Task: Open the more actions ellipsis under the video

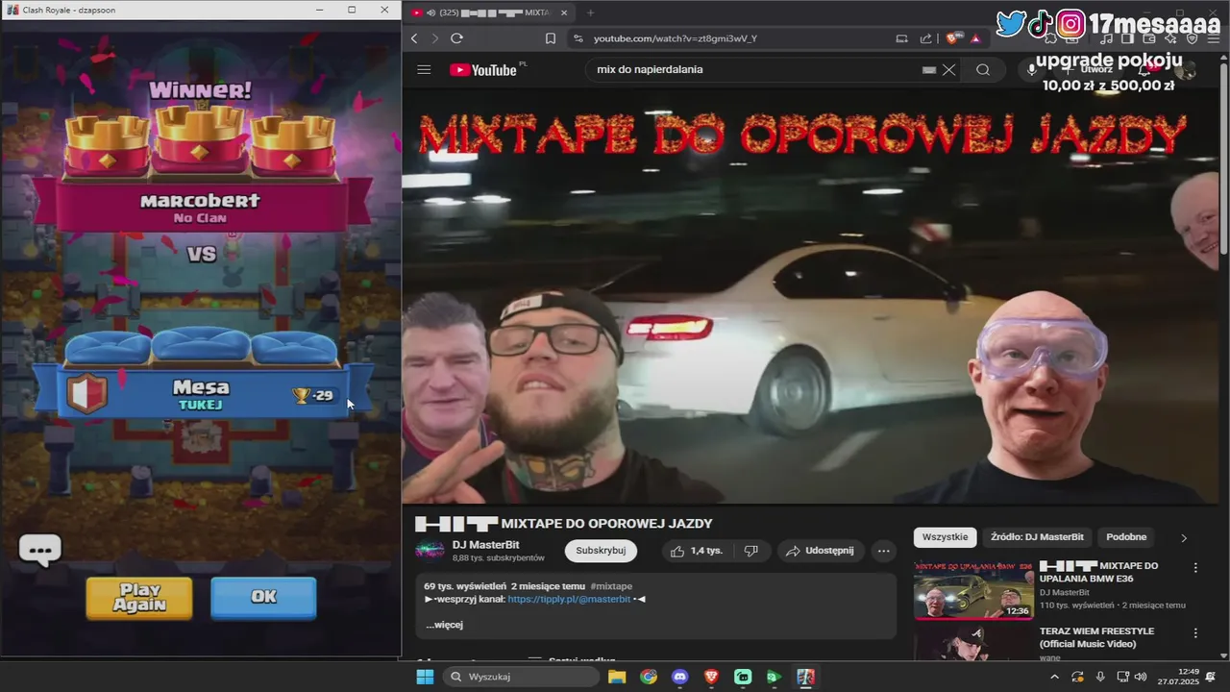Action: click(x=883, y=551)
